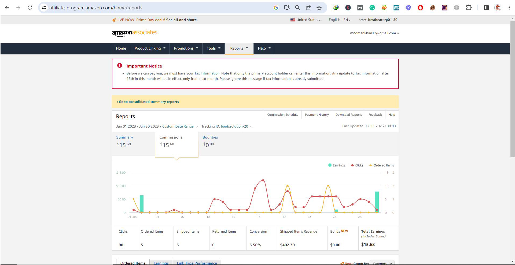
Task: Go to consolidated summary reports
Action: click(x=148, y=102)
